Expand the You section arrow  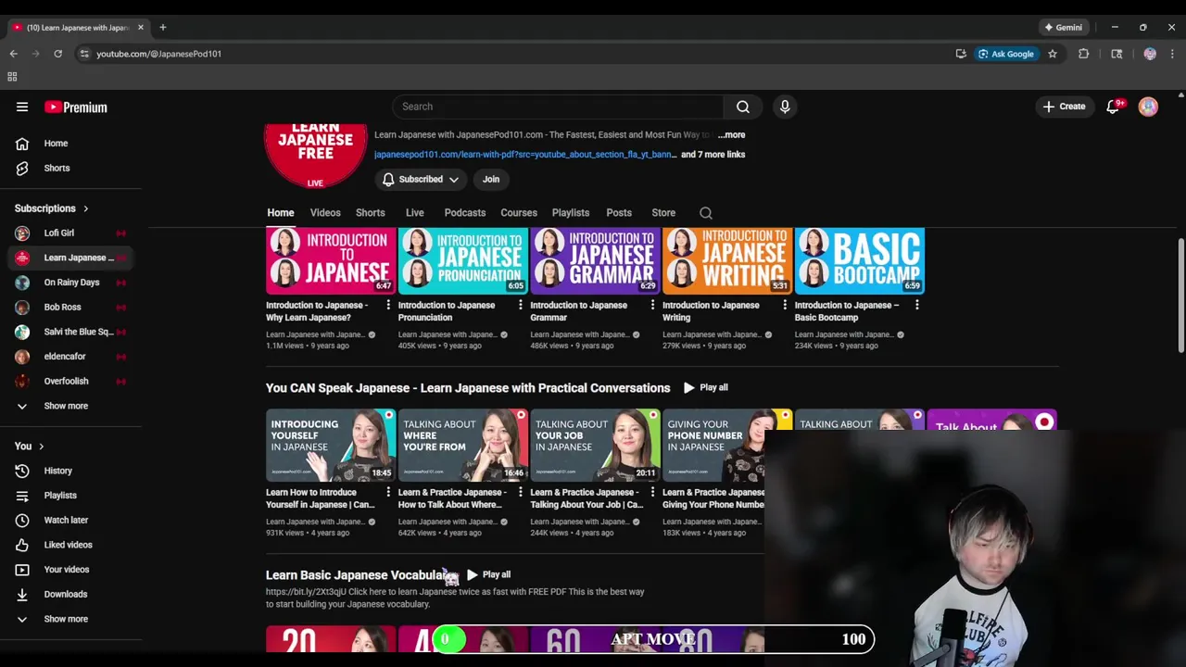click(41, 447)
